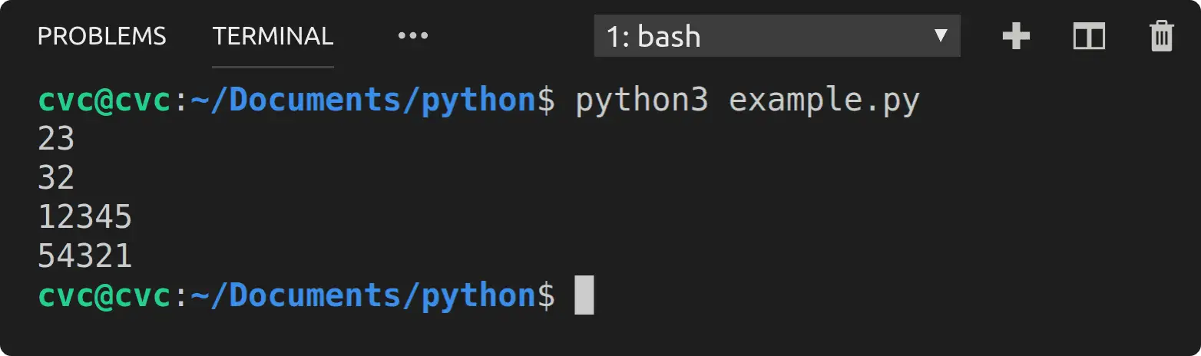Kill terminal with the trash icon

[1162, 36]
